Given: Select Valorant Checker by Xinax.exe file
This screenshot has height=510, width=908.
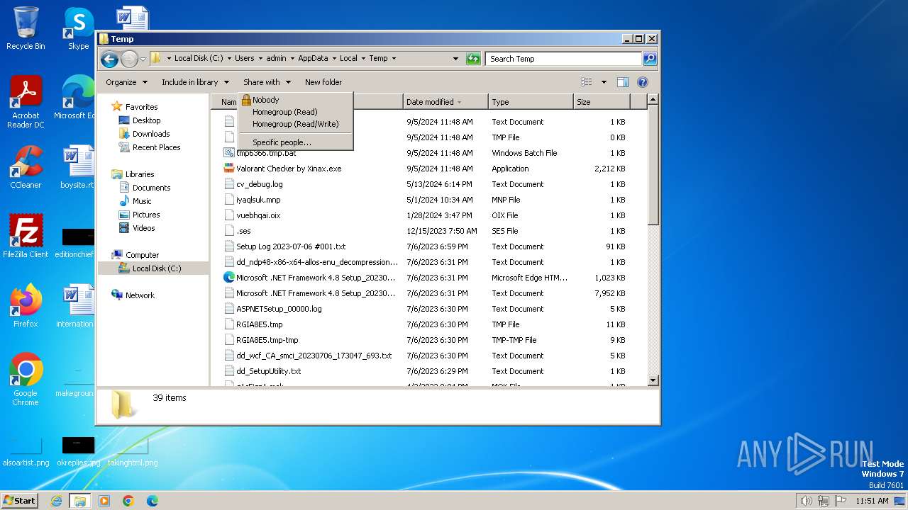Looking at the screenshot, I should [289, 169].
